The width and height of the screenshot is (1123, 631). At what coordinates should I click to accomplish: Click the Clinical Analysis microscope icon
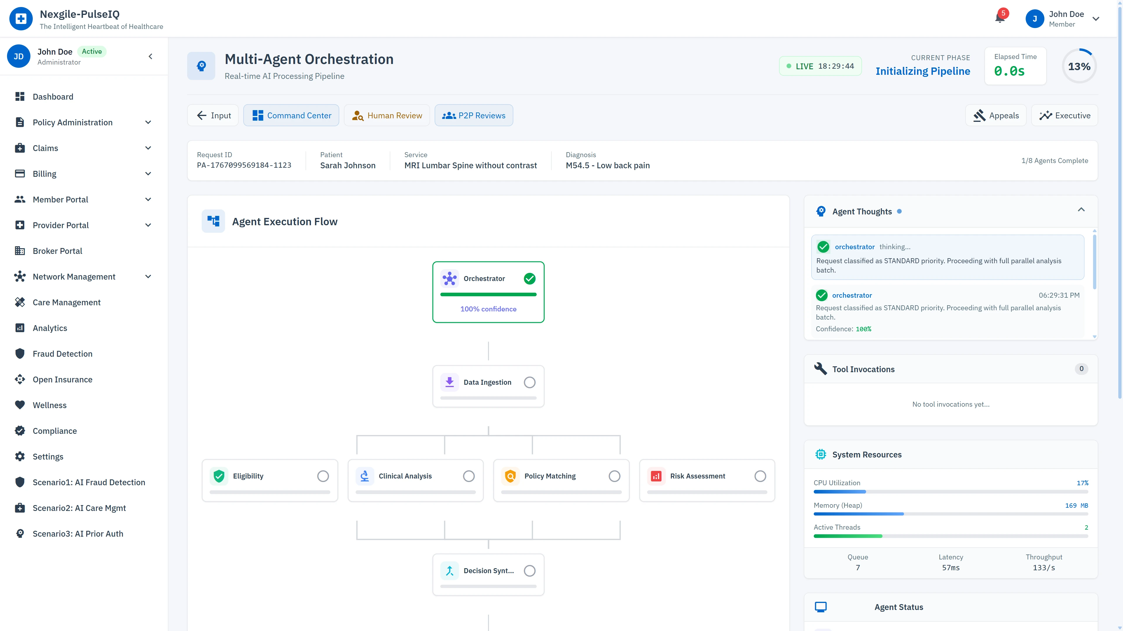365,476
